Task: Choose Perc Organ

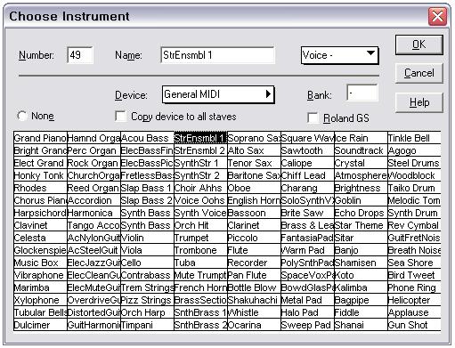Action: coord(94,150)
